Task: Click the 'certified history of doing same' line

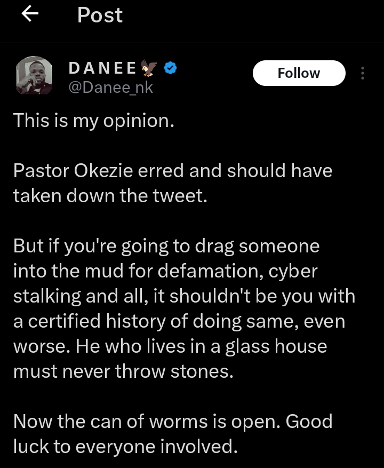Action: tap(179, 321)
